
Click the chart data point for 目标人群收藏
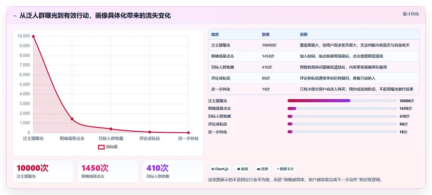tap(111, 129)
